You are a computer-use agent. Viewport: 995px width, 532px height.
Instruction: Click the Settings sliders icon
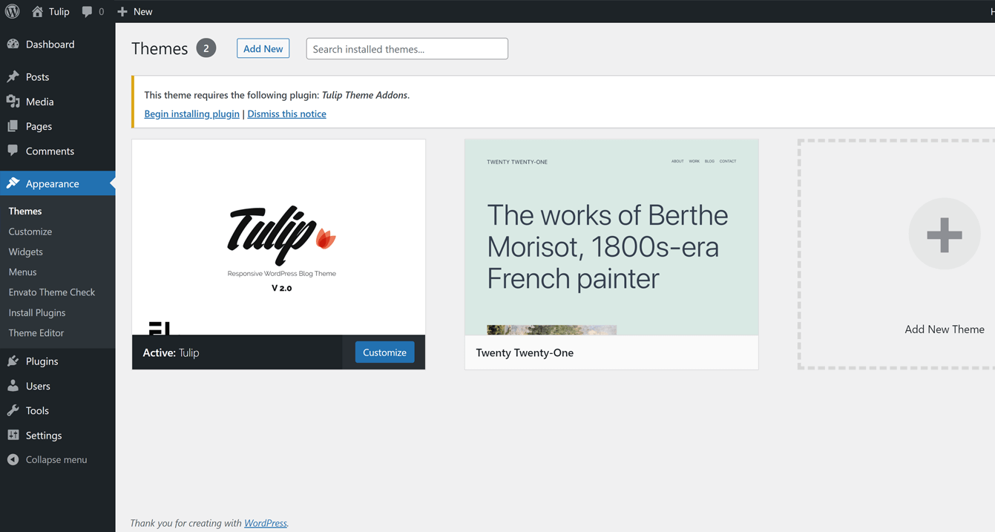click(13, 435)
